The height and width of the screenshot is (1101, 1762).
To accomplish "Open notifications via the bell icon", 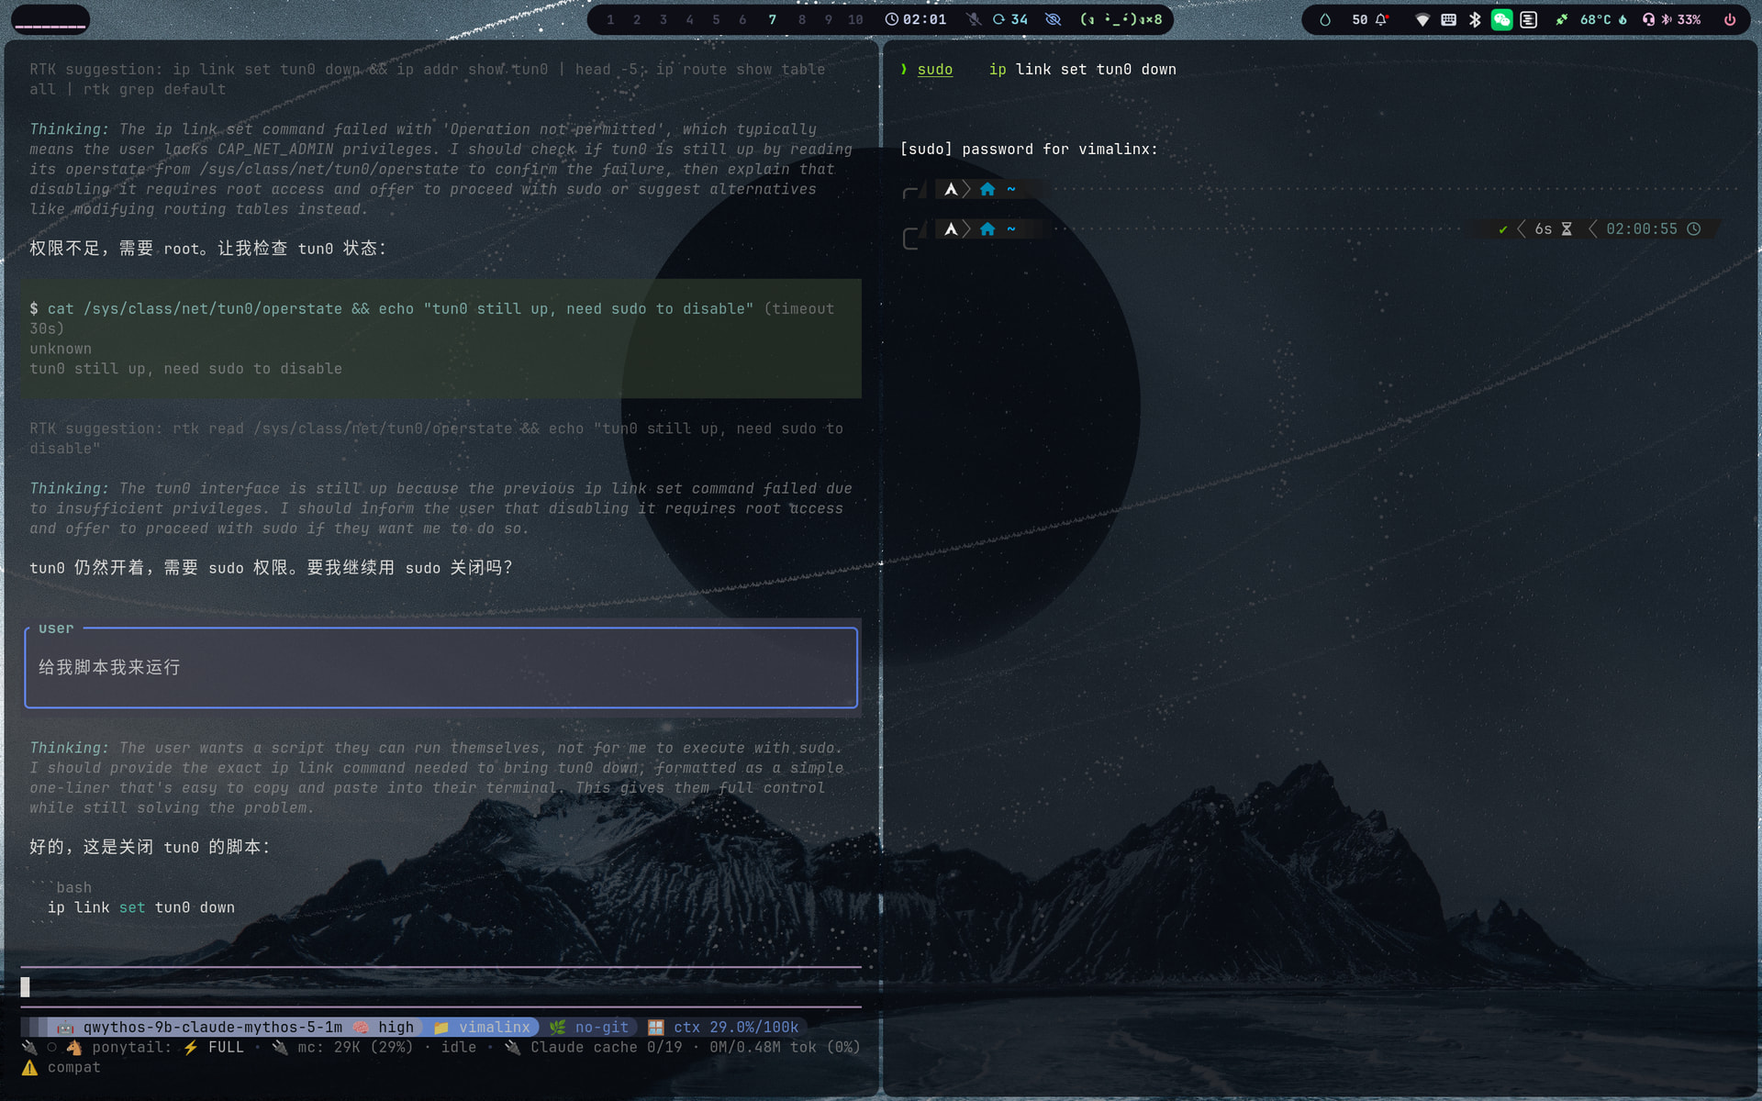I will [x=1381, y=19].
